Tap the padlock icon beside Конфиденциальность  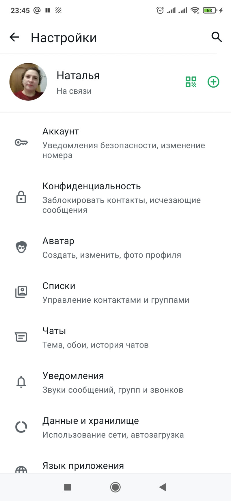(x=21, y=197)
